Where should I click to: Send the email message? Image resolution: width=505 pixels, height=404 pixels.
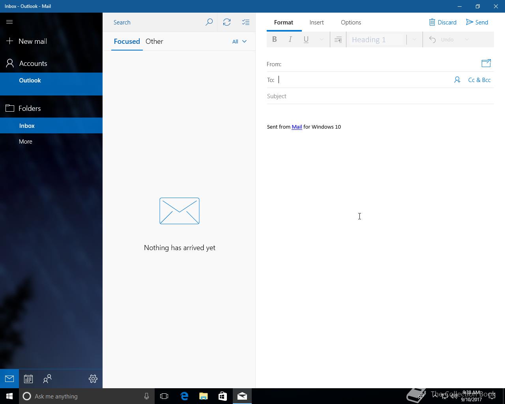(x=477, y=22)
